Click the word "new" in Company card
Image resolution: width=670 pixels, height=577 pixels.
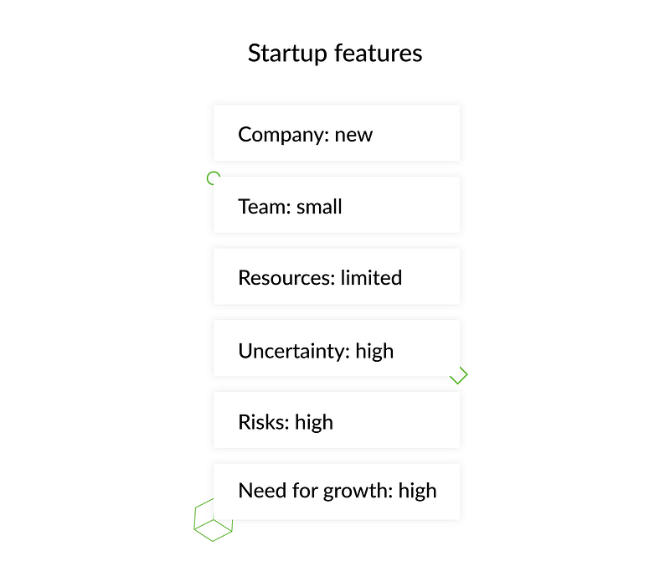(x=353, y=136)
